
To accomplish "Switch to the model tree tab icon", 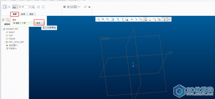I will click(4, 20).
